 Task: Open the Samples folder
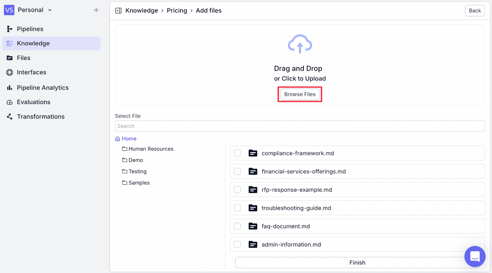click(x=139, y=183)
